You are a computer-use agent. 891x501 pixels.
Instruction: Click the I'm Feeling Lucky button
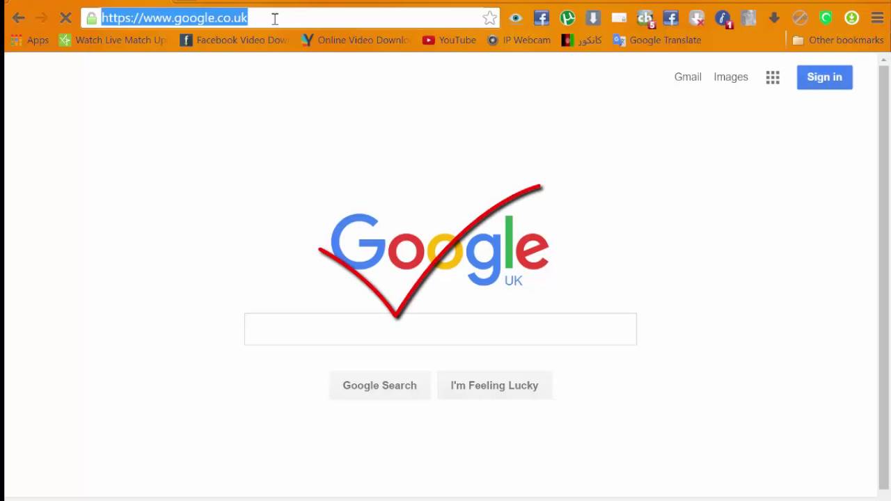tap(494, 385)
